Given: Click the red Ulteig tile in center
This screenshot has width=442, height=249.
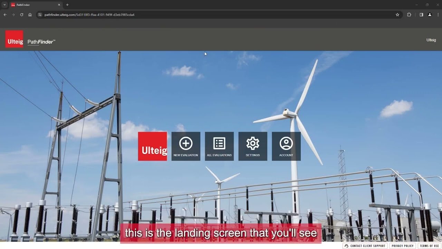Looking at the screenshot, I should [152, 146].
